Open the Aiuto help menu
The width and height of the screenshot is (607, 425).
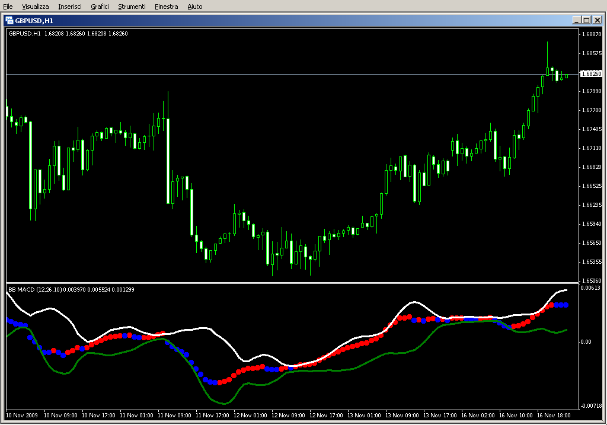click(194, 7)
